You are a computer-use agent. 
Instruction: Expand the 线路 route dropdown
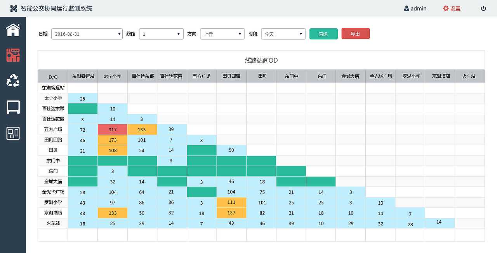[161, 34]
